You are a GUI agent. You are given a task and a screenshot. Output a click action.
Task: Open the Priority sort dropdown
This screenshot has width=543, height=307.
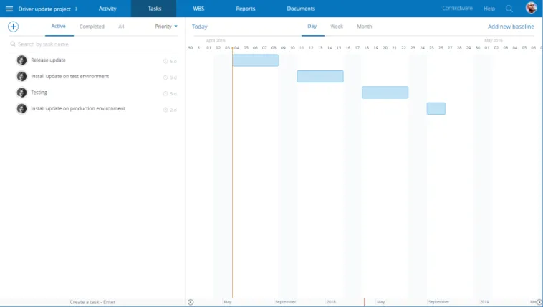tap(166, 27)
